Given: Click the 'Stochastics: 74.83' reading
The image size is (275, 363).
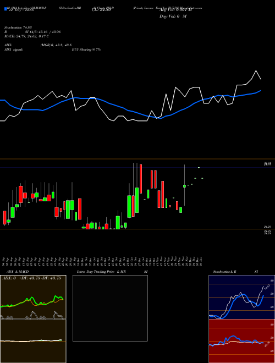Looking at the screenshot, I should 18,28.
